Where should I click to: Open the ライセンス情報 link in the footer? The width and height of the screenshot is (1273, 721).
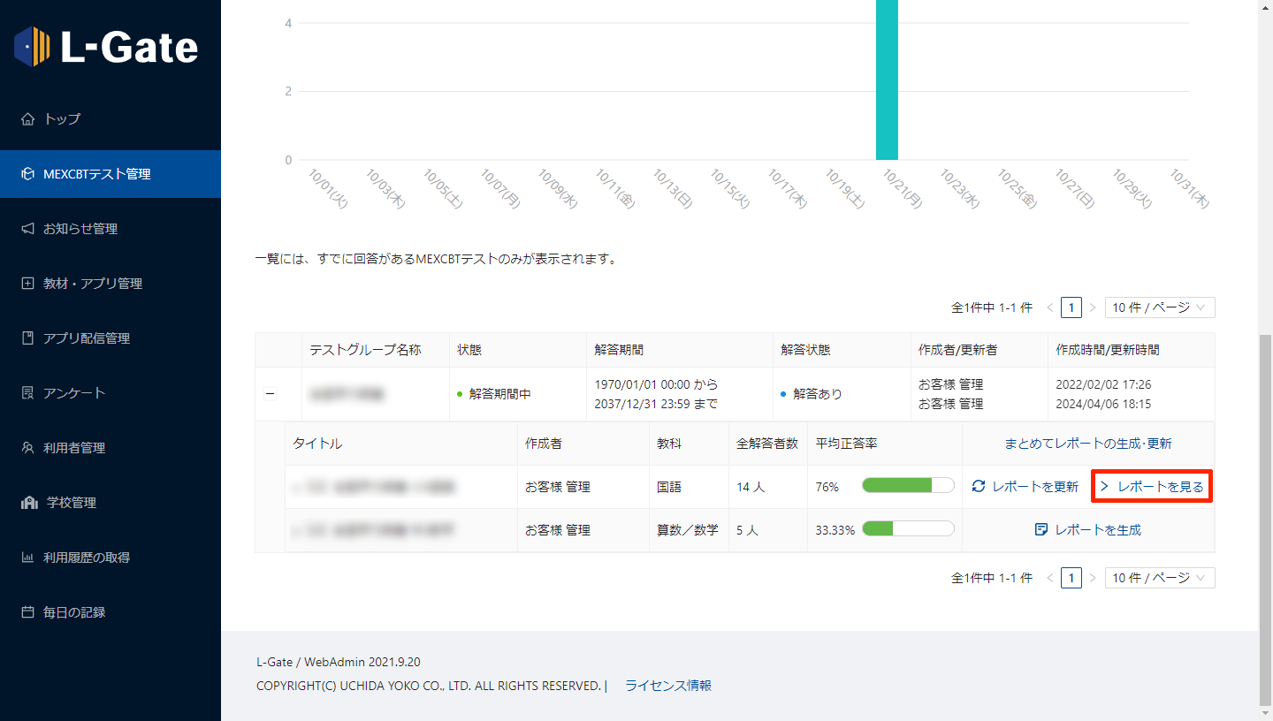(668, 686)
